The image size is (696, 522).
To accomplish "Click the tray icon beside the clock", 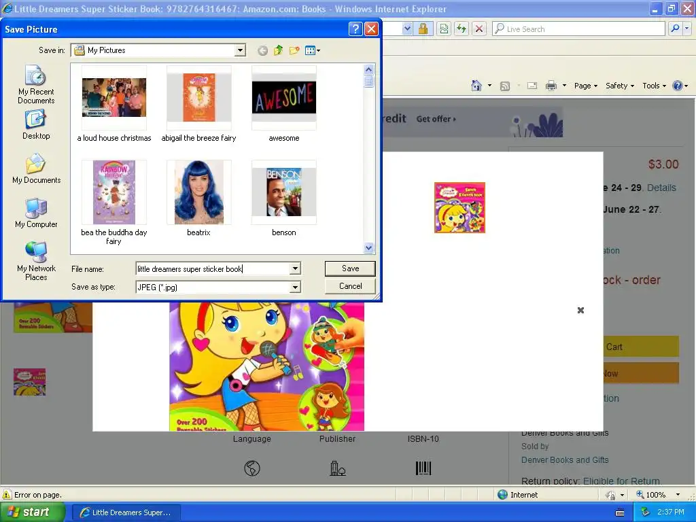I will (646, 512).
